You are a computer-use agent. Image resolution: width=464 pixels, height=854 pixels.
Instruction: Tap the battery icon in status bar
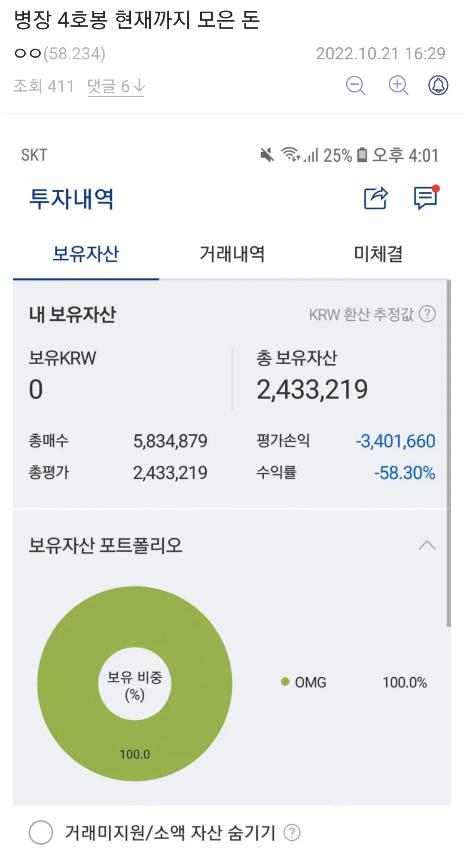pos(362,155)
